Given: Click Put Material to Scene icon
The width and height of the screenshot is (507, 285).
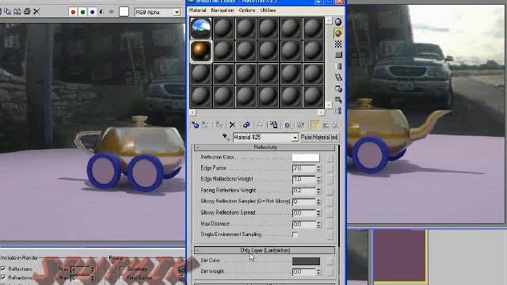Looking at the screenshot, I should coord(205,125).
